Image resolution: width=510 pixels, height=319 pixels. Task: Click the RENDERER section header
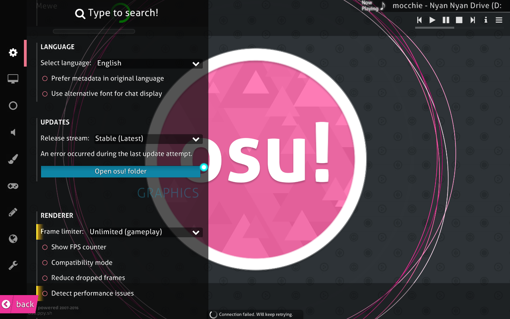[x=57, y=216]
